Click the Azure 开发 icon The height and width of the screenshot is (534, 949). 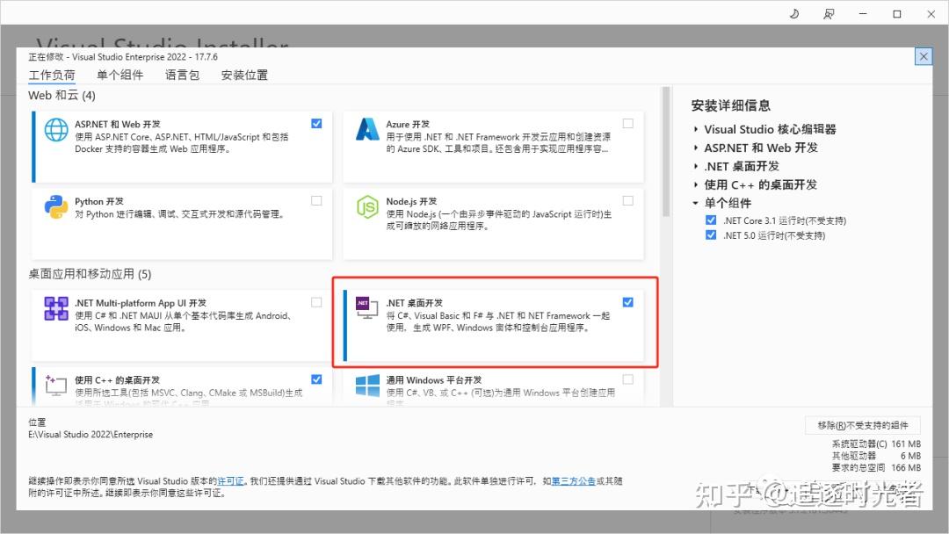coord(367,128)
